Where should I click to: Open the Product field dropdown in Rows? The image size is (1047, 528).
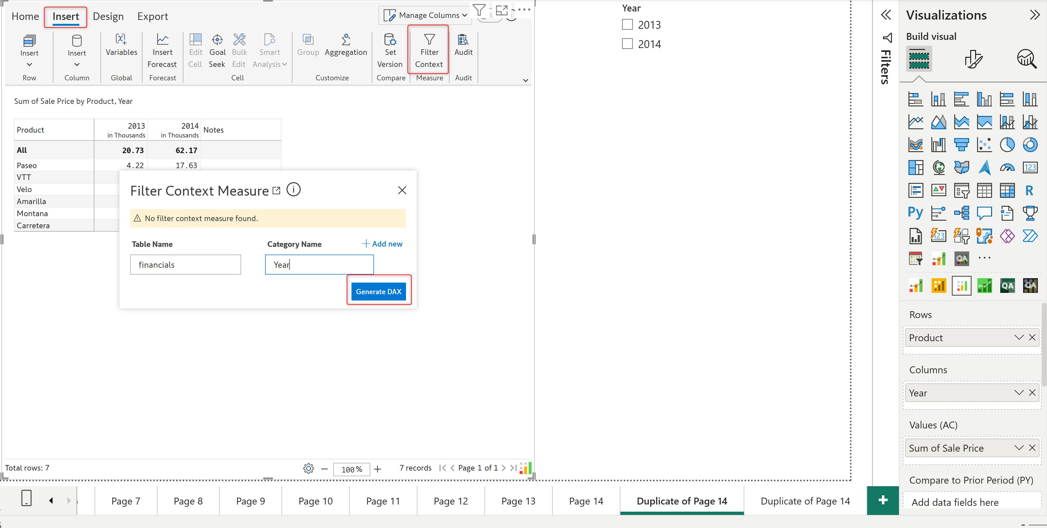1019,338
